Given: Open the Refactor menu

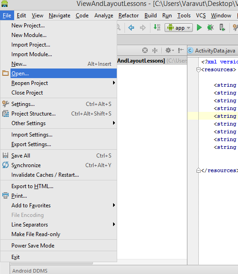Looking at the screenshot, I should 129,16.
